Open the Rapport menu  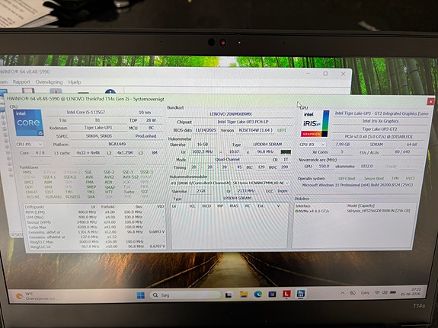tap(21, 81)
